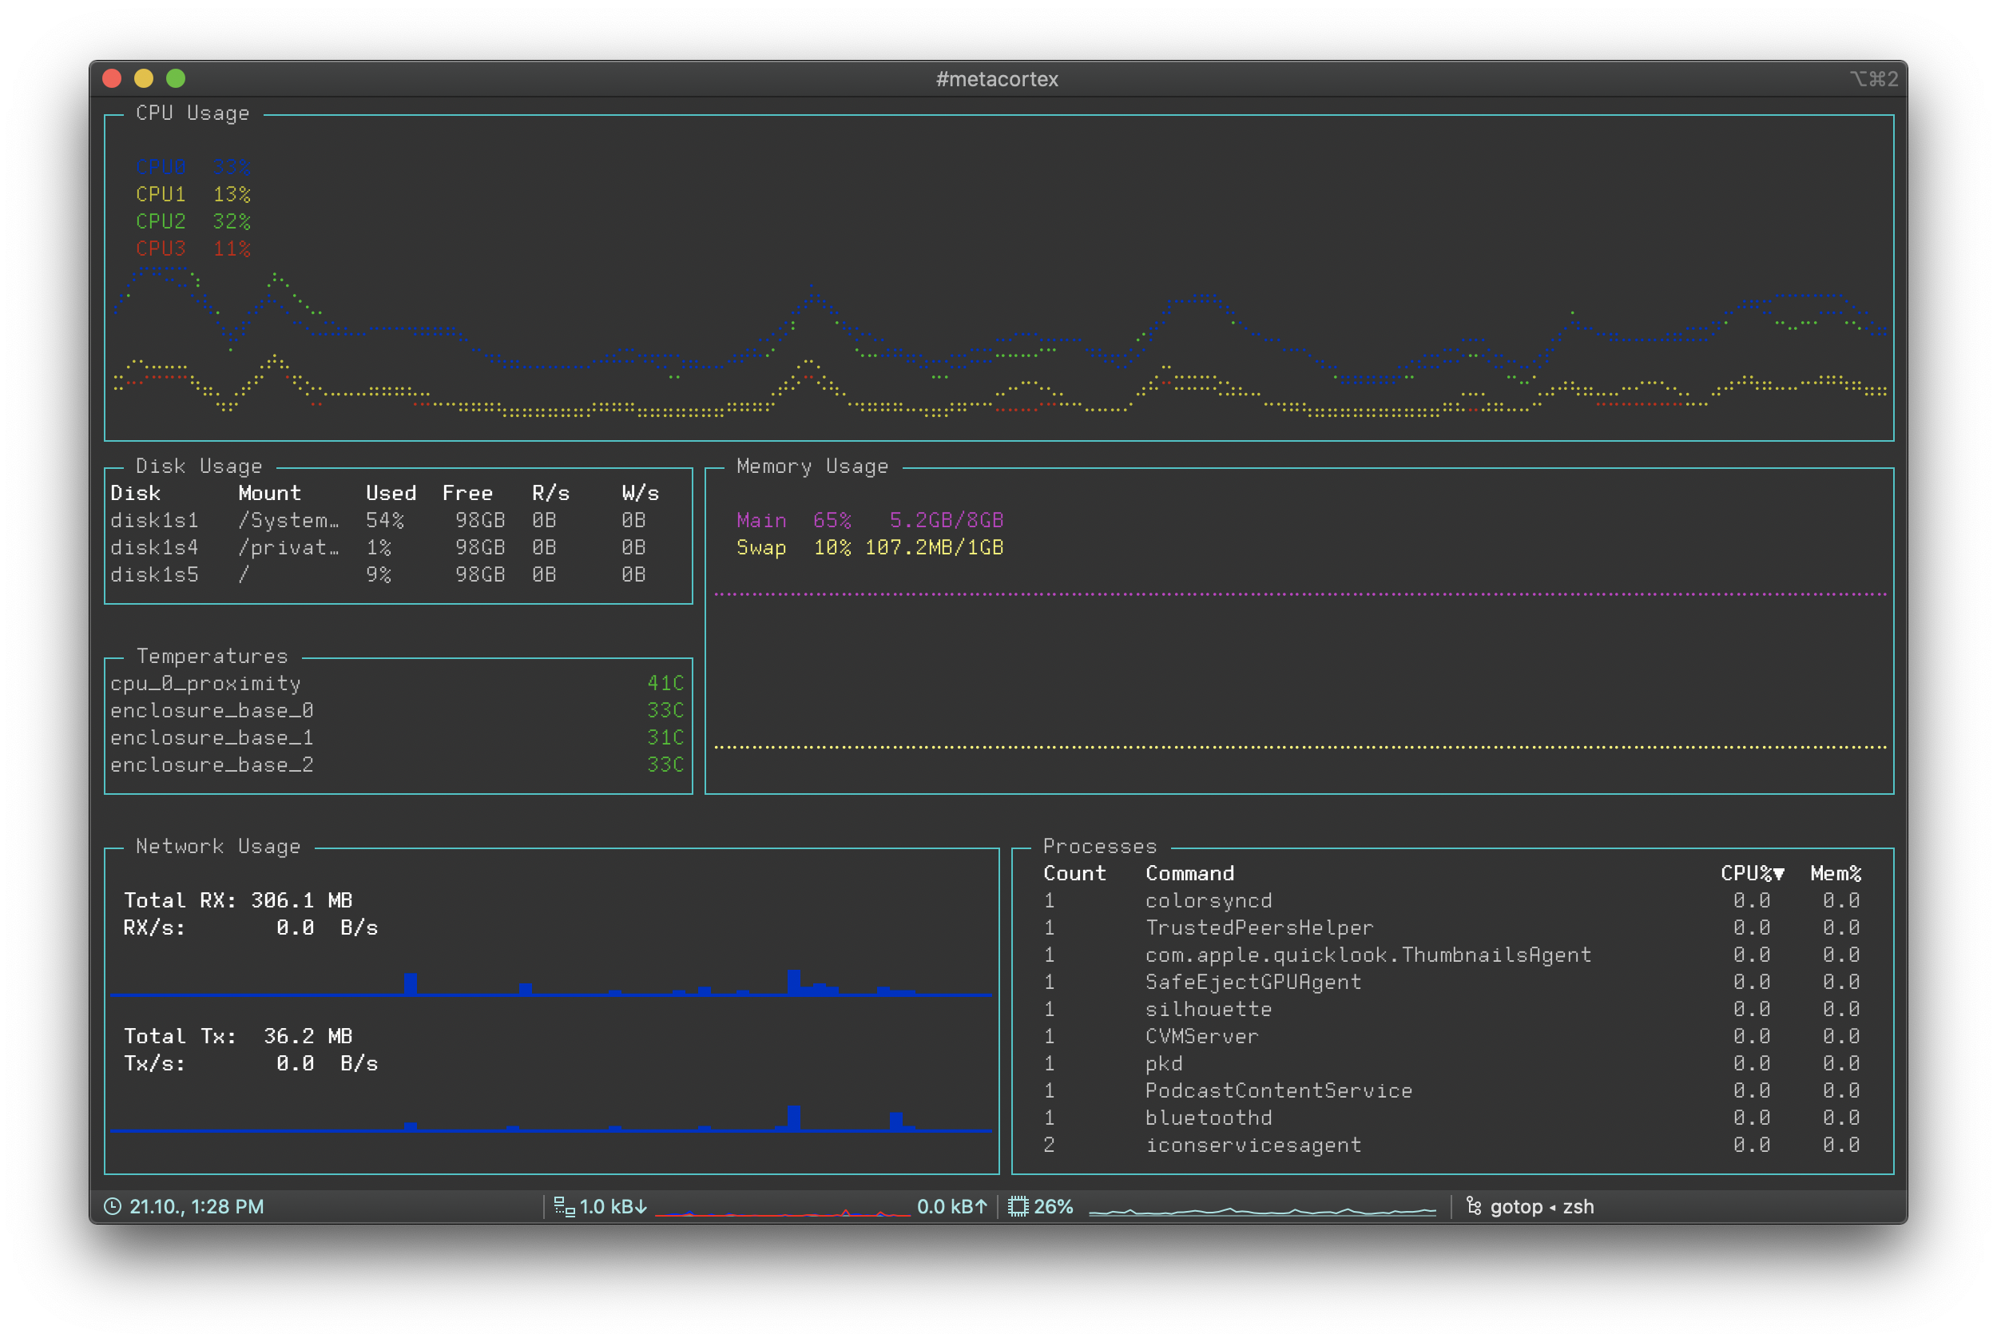The width and height of the screenshot is (1997, 1342).
Task: Click the enclosure_base_1 temperature row
Action: click(x=398, y=738)
